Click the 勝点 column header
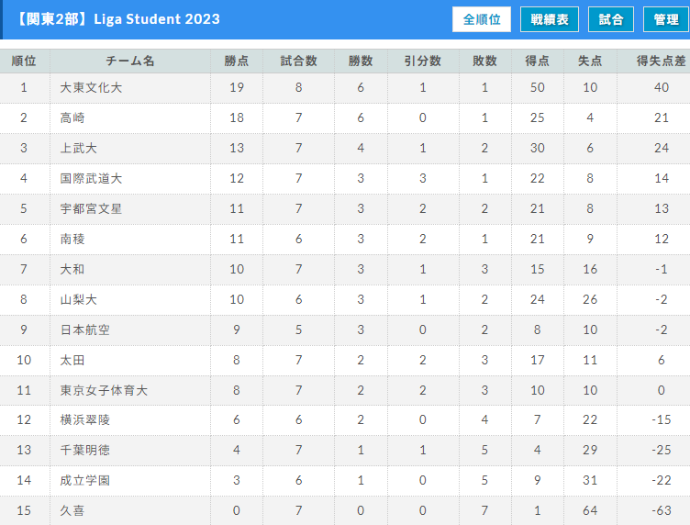 (x=237, y=61)
